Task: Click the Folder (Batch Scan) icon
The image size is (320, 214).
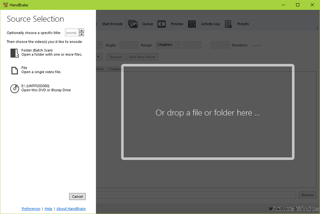Action: 14,53
